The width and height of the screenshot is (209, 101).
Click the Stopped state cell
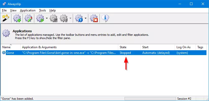125,53
